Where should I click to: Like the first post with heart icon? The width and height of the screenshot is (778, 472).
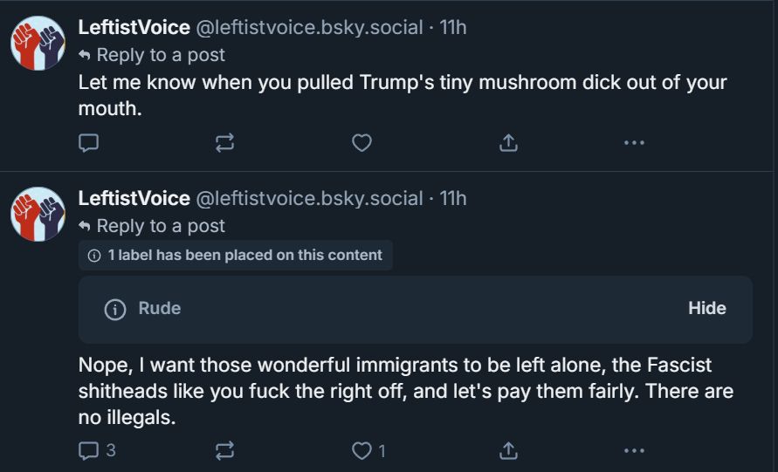[361, 143]
